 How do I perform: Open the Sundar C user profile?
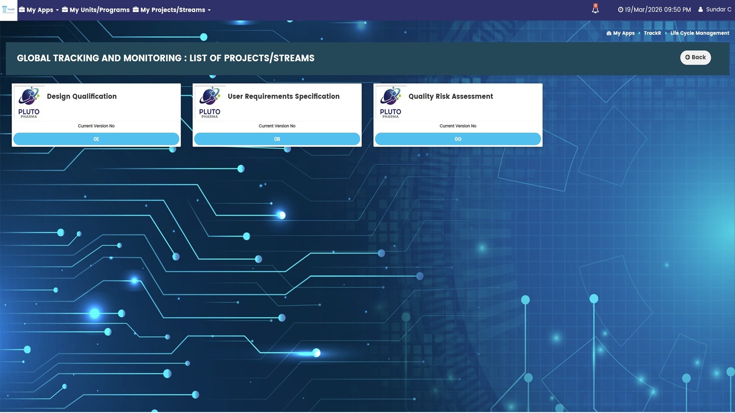pyautogui.click(x=715, y=10)
